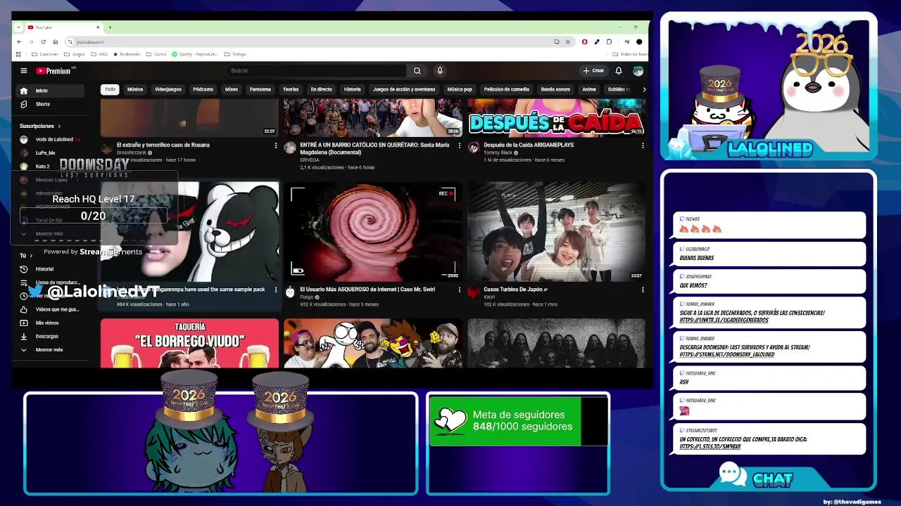
Task: Open the YouTube hamburger guide menu
Action: pyautogui.click(x=23, y=70)
